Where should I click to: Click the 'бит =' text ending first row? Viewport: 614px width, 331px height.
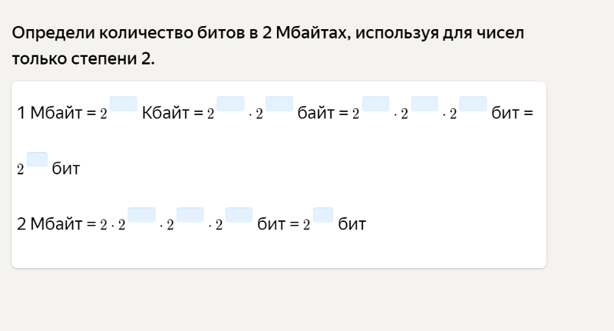coord(512,113)
